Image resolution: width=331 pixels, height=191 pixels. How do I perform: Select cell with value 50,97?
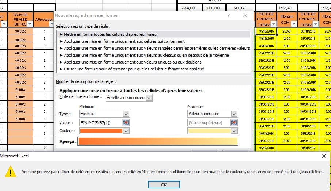tap(240, 8)
